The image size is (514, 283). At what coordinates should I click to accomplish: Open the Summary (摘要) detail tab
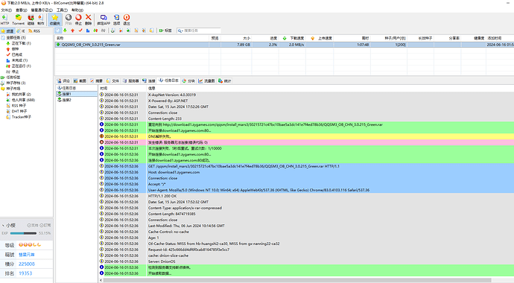(96, 80)
